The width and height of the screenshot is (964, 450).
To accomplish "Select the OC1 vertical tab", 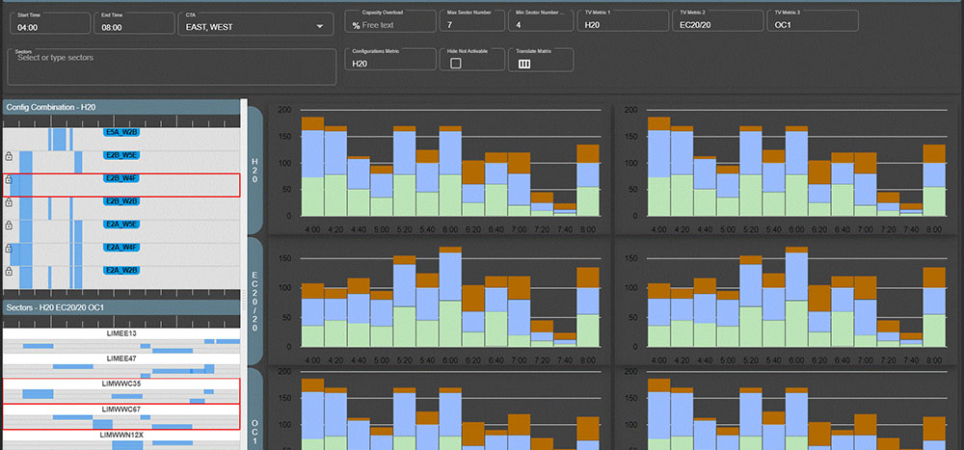I will click(x=255, y=409).
